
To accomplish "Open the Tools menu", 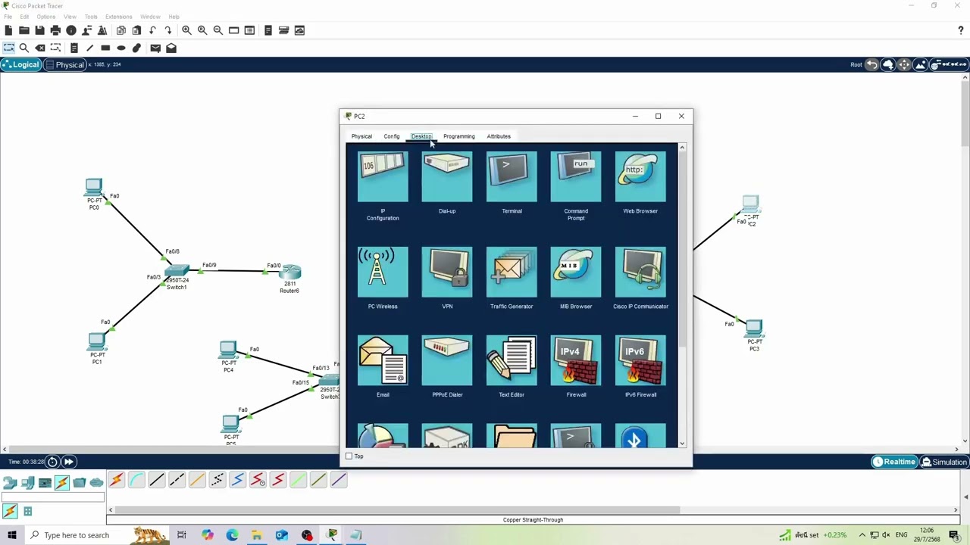I will 91,17.
